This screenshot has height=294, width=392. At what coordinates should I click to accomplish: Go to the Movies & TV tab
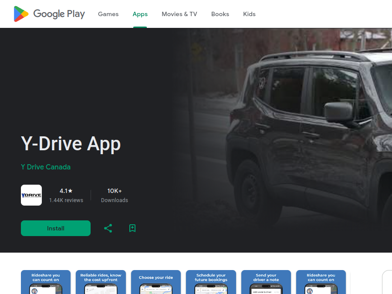[179, 14]
